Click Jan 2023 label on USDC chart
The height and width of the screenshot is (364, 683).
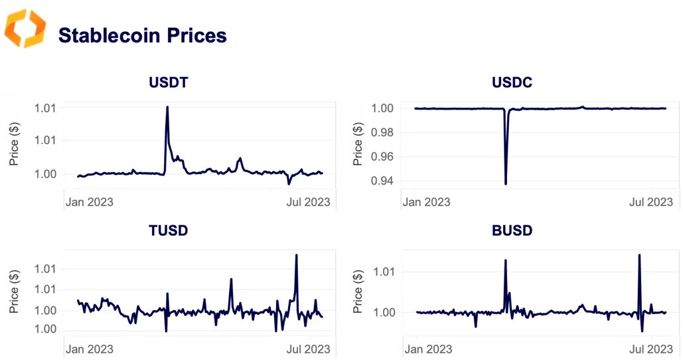pyautogui.click(x=426, y=202)
